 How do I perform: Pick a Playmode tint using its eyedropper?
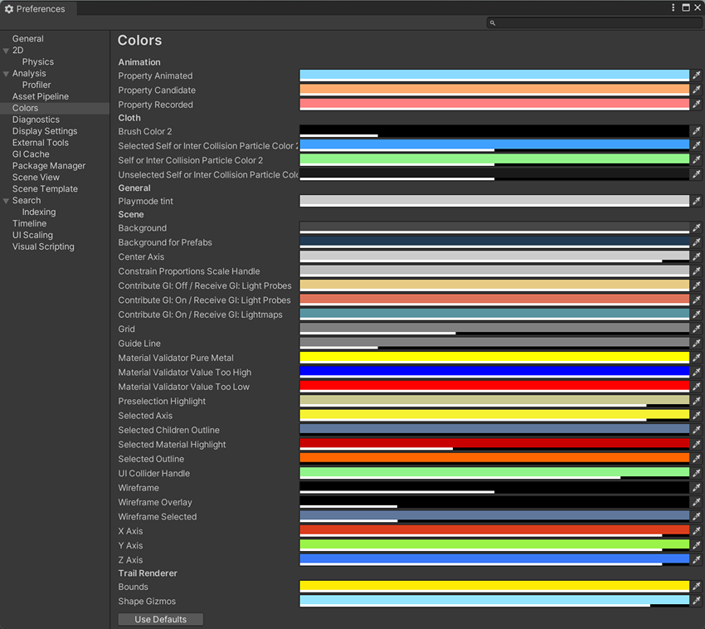(x=696, y=201)
